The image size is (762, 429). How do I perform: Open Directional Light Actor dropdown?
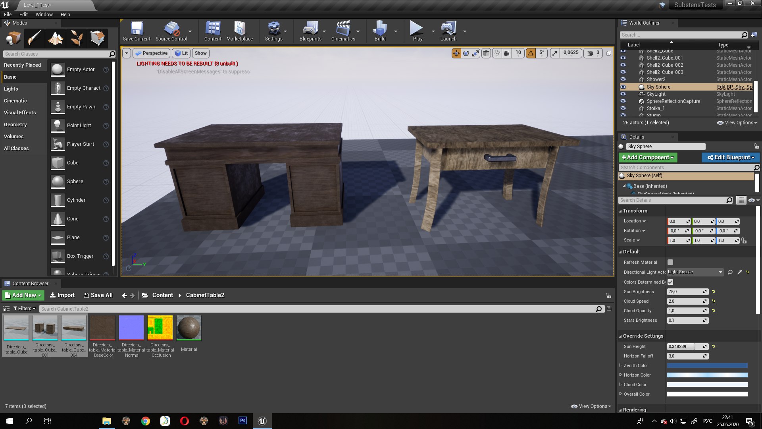click(695, 272)
